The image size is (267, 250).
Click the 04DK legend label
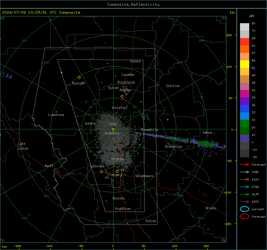pos(255,172)
